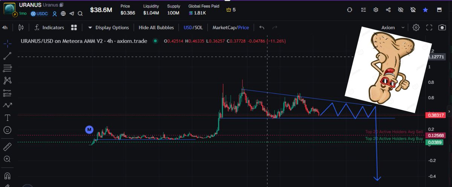Select the brush path drawing tool
This screenshot has height=187, width=452.
pos(7,105)
